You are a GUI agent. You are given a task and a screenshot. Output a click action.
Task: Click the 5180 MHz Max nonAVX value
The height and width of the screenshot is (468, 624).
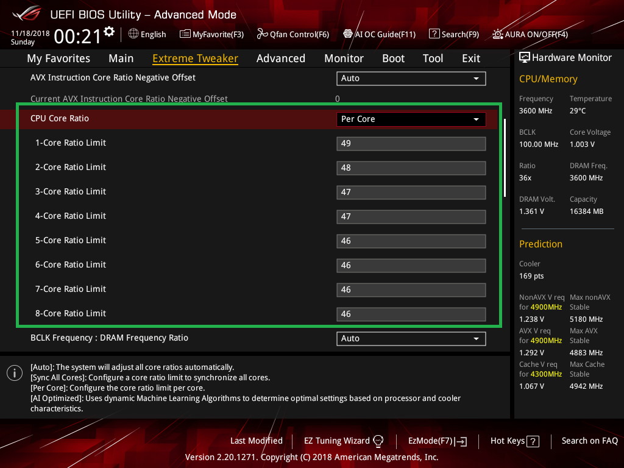click(x=586, y=319)
